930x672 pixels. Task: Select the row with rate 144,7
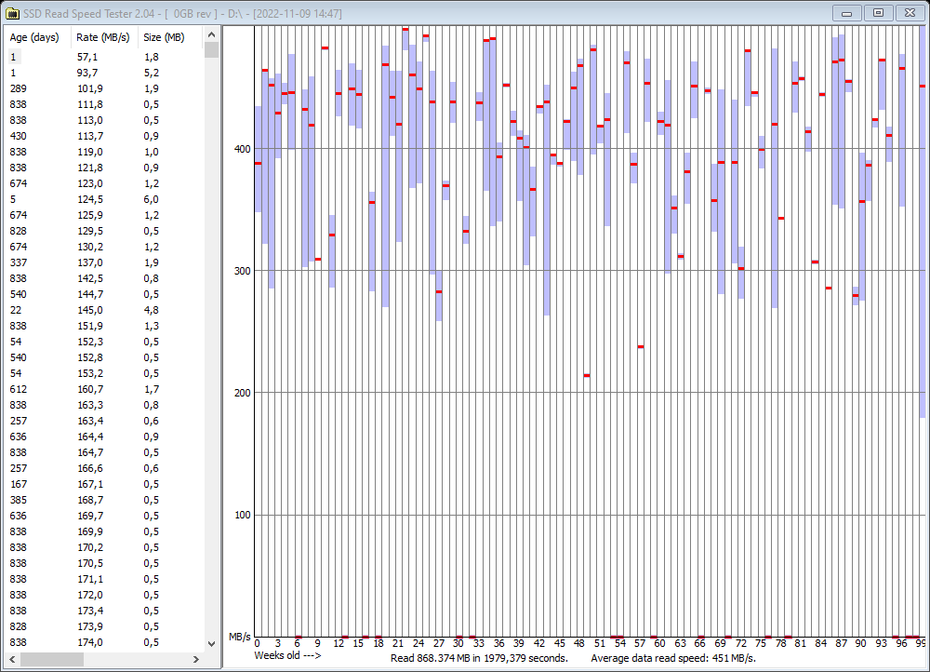point(104,294)
